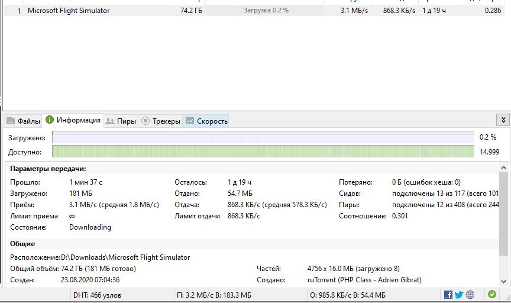Click the 74.2 ГБ size cell
The width and height of the screenshot is (511, 303).
coord(191,11)
